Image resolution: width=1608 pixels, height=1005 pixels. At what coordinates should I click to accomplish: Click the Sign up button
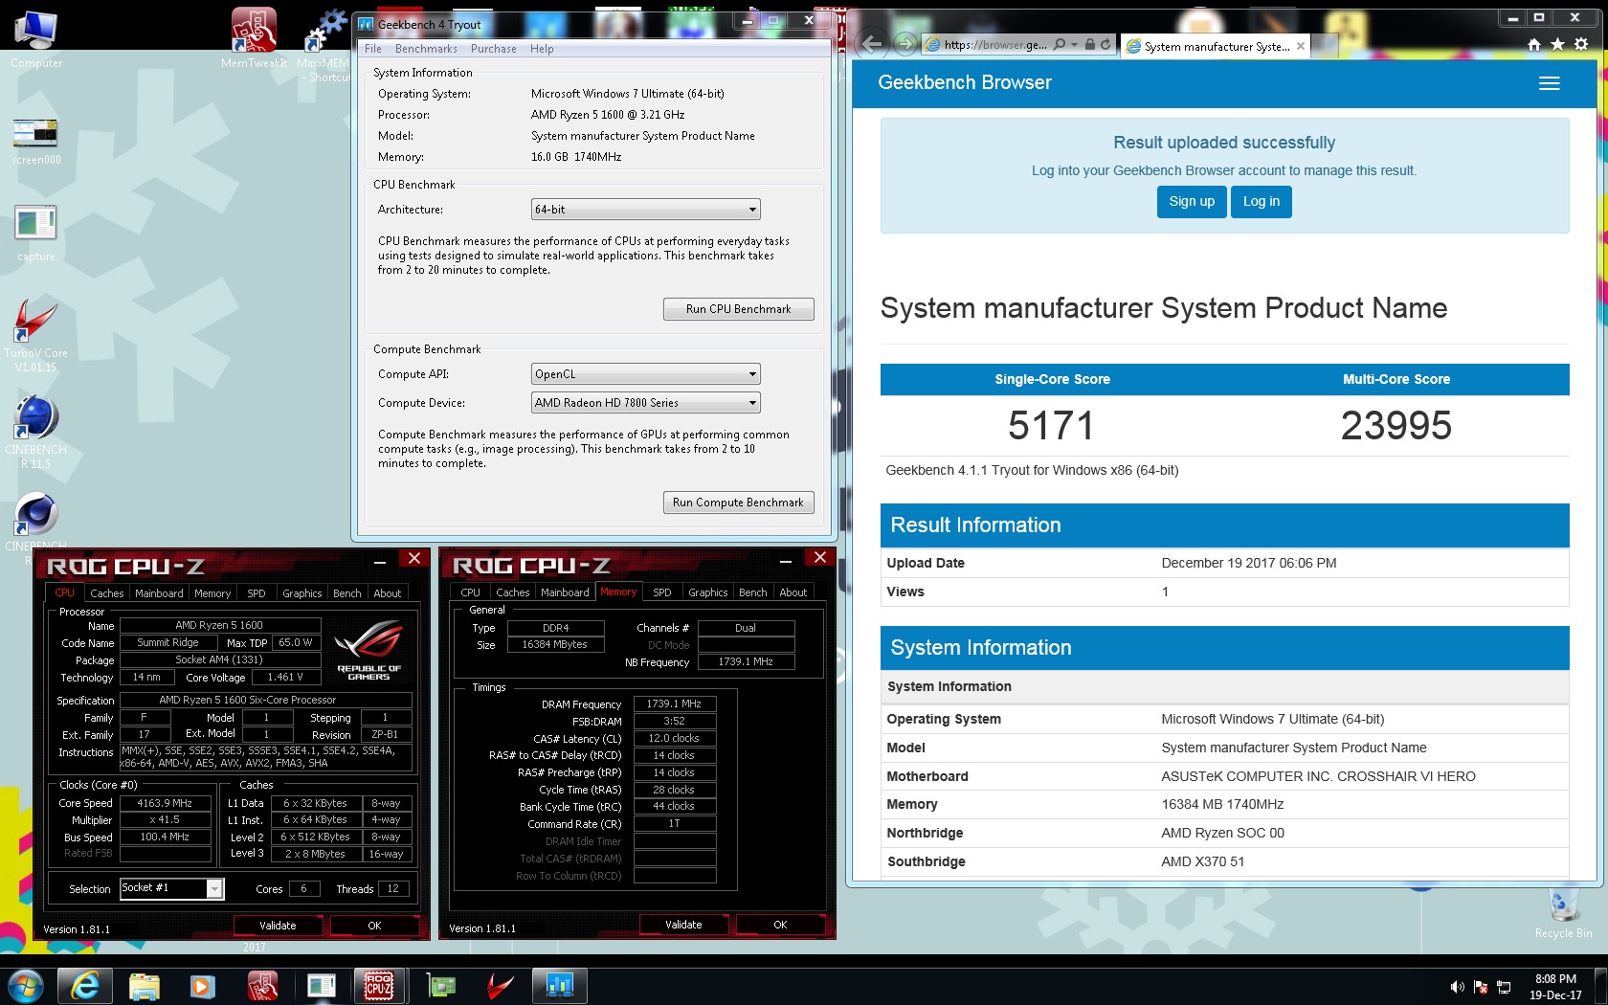pos(1192,201)
